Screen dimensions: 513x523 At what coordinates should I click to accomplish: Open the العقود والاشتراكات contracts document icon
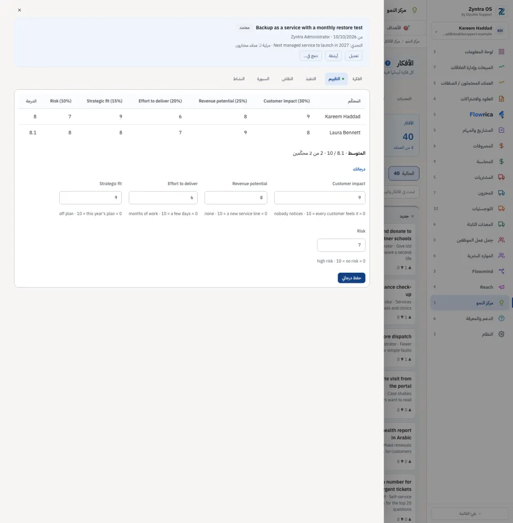(x=501, y=99)
